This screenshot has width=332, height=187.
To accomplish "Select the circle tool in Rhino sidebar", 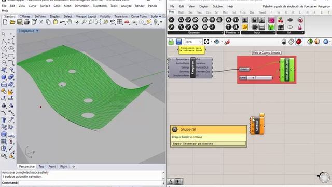I will tap(4, 48).
